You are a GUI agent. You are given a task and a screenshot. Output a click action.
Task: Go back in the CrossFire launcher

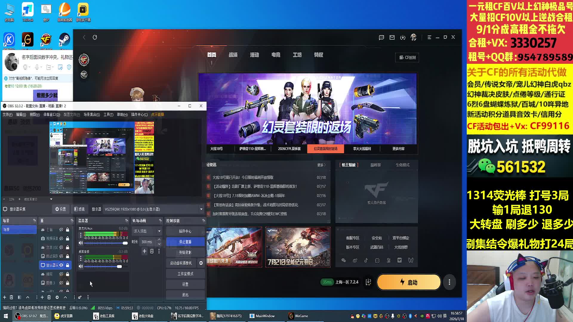point(84,37)
